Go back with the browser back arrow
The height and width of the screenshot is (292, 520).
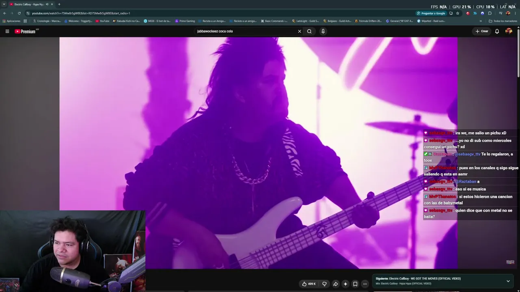tap(4, 13)
